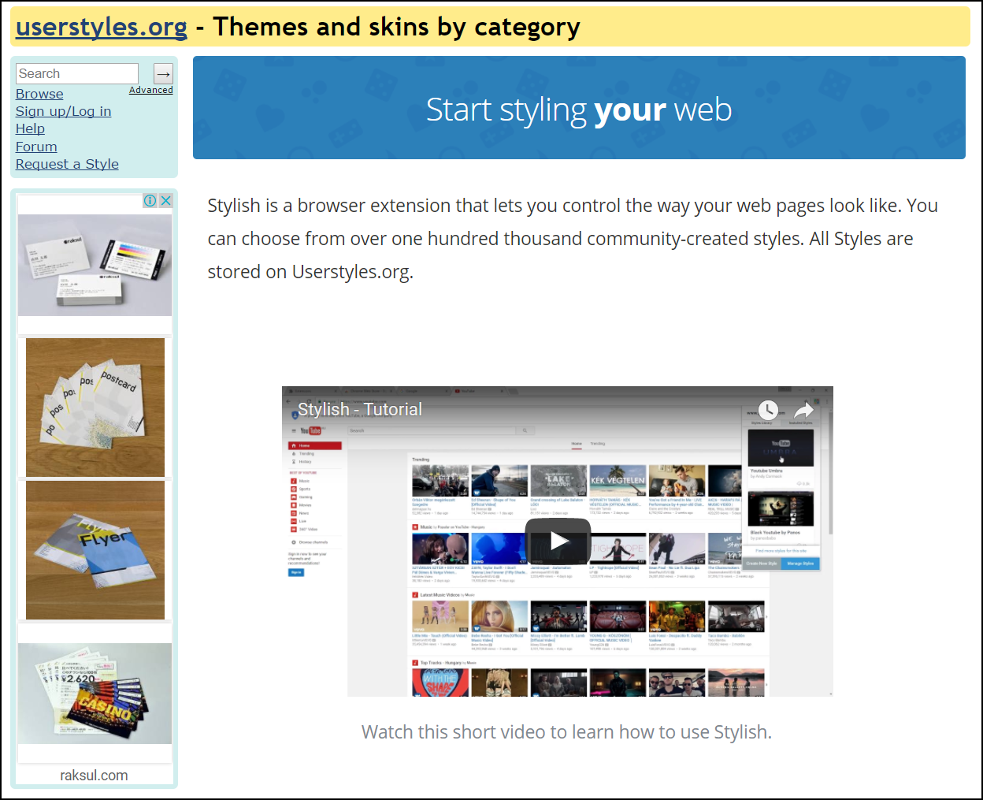Click the raksul.com ad label
Image resolution: width=983 pixels, height=800 pixels.
tap(94, 776)
